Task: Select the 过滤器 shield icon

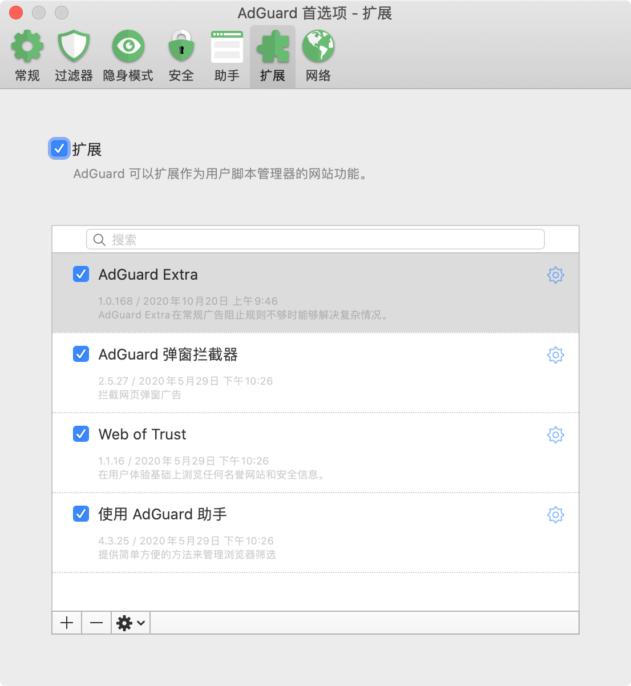Action: coord(73,46)
